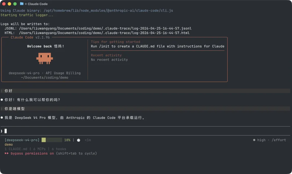Viewport: 292px width, 174px height.
Task: Click the user message '你是啥模型'
Action: (x=15, y=109)
